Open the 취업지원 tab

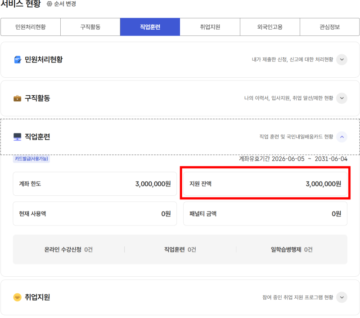tap(210, 27)
